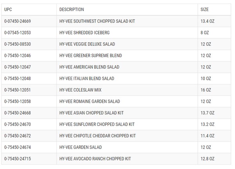Click the SIZE column header
235x169 pixels.
[x=204, y=9]
